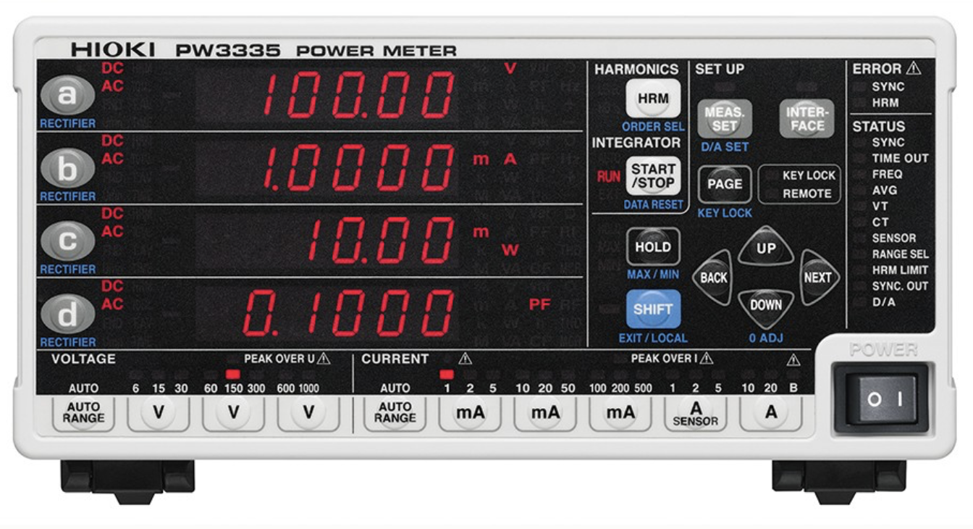
Task: Click the D/A status label
Action: tap(883, 301)
